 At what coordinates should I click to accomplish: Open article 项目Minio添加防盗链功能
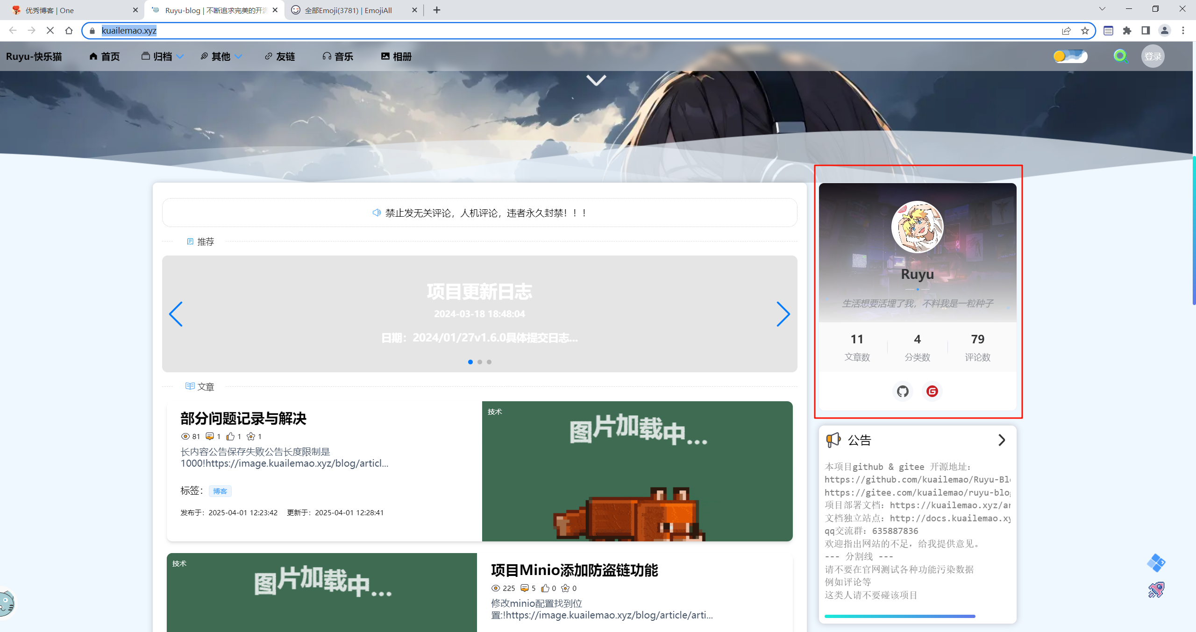pyautogui.click(x=575, y=570)
